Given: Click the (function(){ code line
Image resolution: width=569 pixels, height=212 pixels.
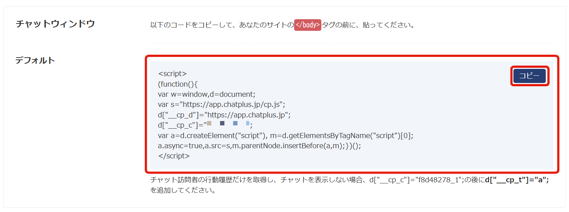Looking at the screenshot, I should 178,84.
